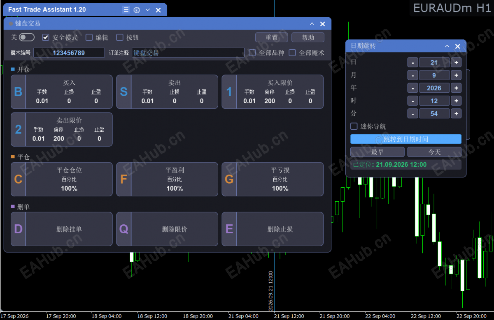Check the 全部品种 option

pos(252,53)
